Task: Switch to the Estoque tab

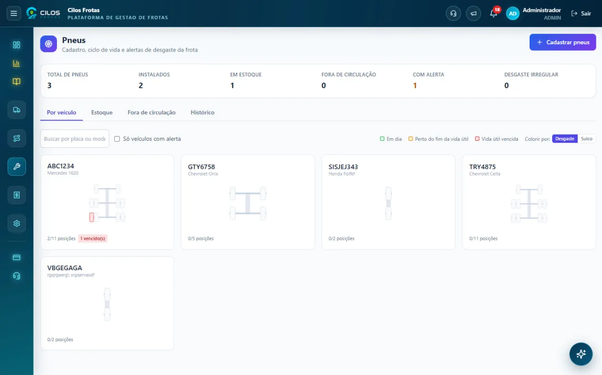Action: click(102, 113)
